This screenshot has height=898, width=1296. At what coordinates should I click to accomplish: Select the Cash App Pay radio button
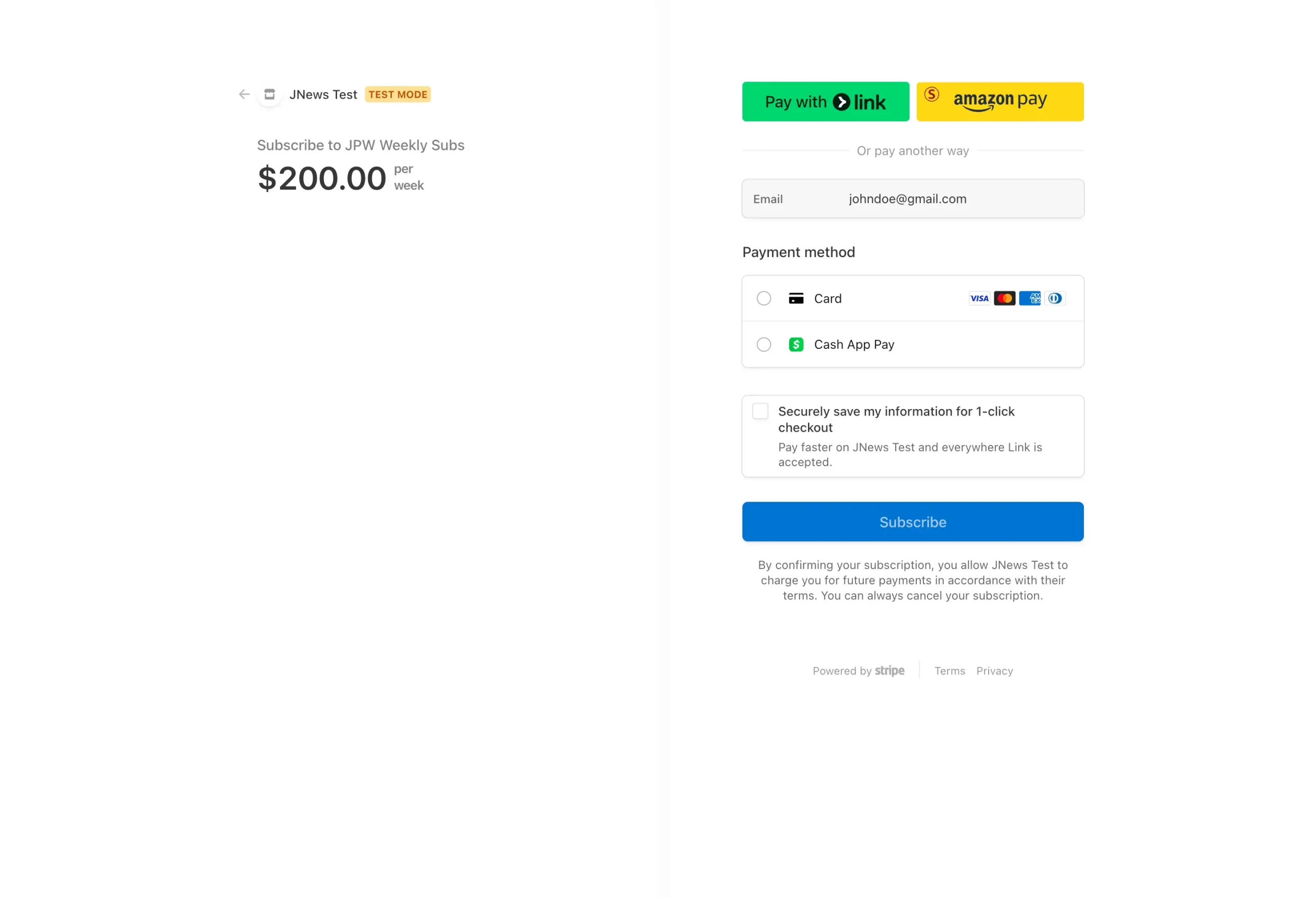[763, 344]
